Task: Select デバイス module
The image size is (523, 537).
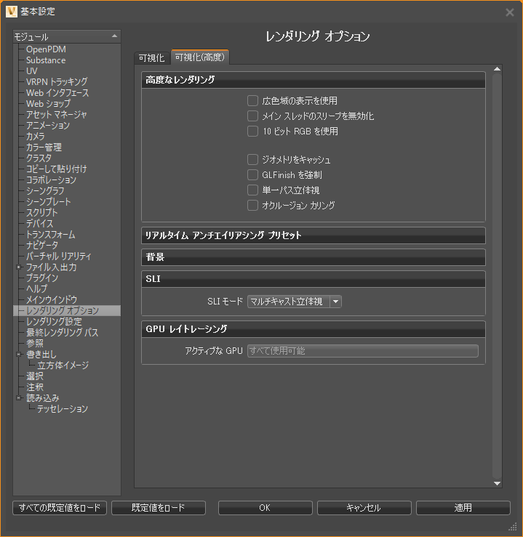Action: (40, 224)
